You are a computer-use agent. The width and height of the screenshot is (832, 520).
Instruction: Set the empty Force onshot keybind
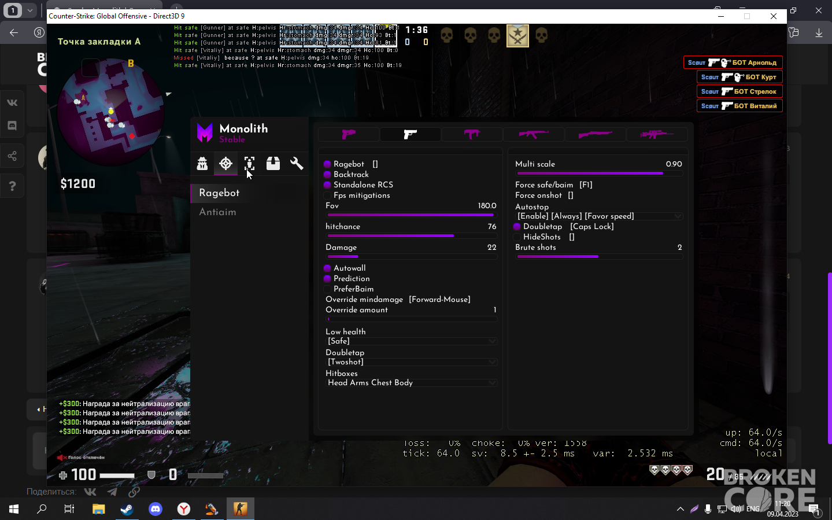coord(571,196)
